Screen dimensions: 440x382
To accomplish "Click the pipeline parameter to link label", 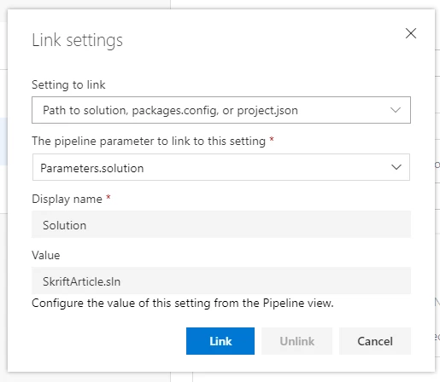I will pyautogui.click(x=149, y=141).
